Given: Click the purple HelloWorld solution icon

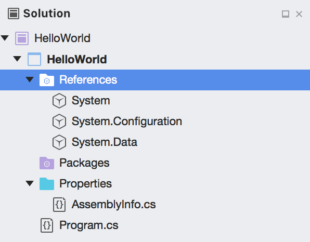Looking at the screenshot, I should coord(22,38).
